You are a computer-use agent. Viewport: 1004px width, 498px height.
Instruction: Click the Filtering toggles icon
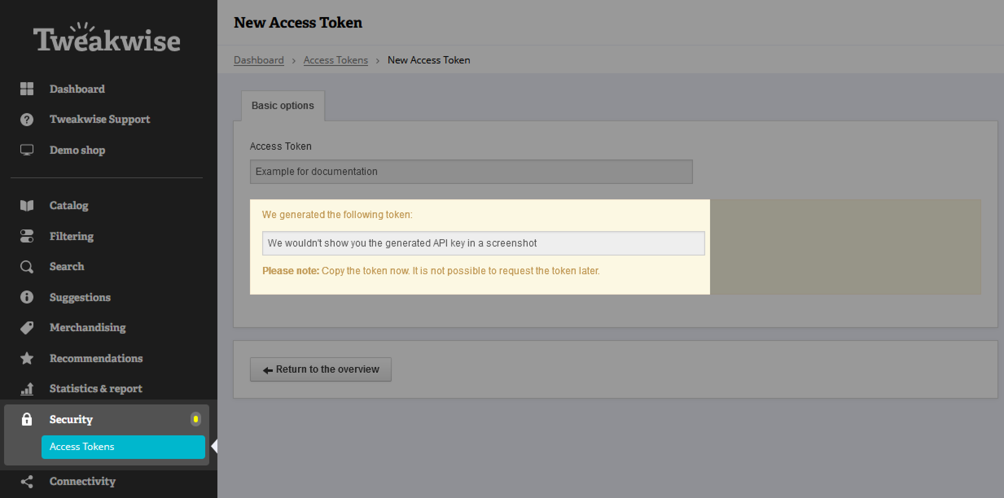(27, 236)
